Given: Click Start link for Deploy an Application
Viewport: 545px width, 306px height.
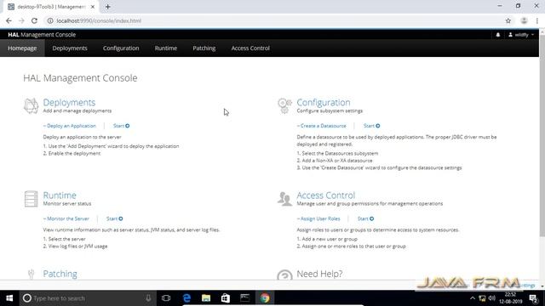Looking at the screenshot, I should [x=121, y=126].
